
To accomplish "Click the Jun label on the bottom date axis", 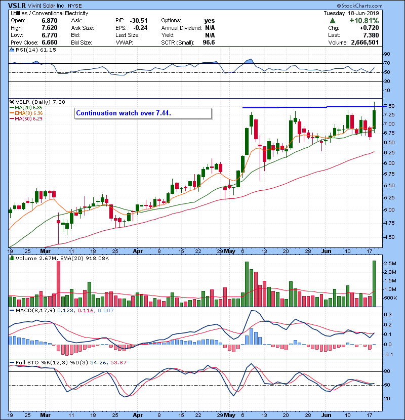I will (x=327, y=415).
